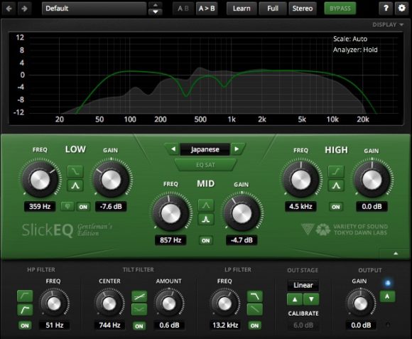The image size is (412, 339).
Task: Click the 359 Hz LOW frequency field
Action: [x=40, y=207]
